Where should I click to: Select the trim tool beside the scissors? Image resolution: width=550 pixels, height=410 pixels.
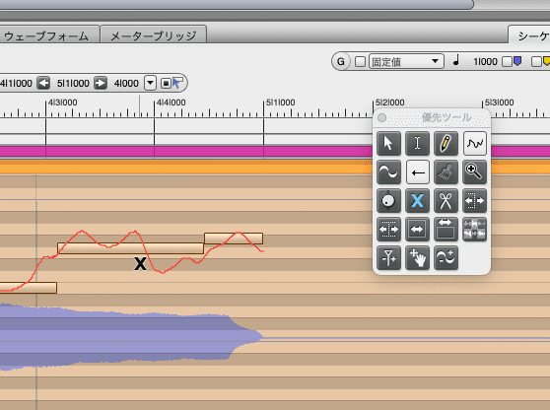pyautogui.click(x=474, y=201)
